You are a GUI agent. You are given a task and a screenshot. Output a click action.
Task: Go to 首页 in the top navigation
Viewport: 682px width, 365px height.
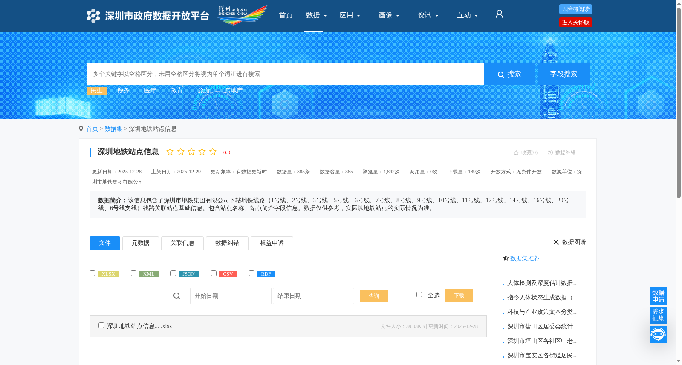tap(286, 15)
